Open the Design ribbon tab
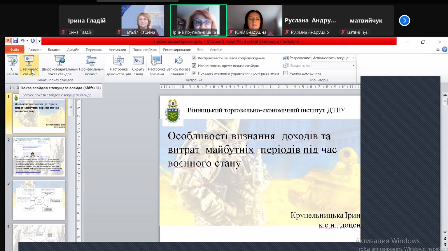This screenshot has width=448, height=251. (73, 50)
